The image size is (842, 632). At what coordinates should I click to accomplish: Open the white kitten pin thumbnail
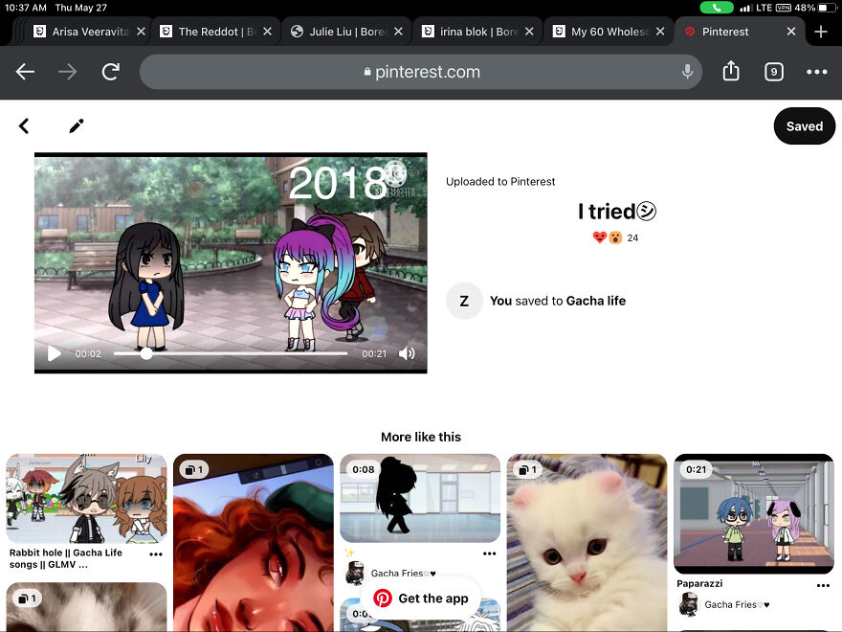coord(586,543)
